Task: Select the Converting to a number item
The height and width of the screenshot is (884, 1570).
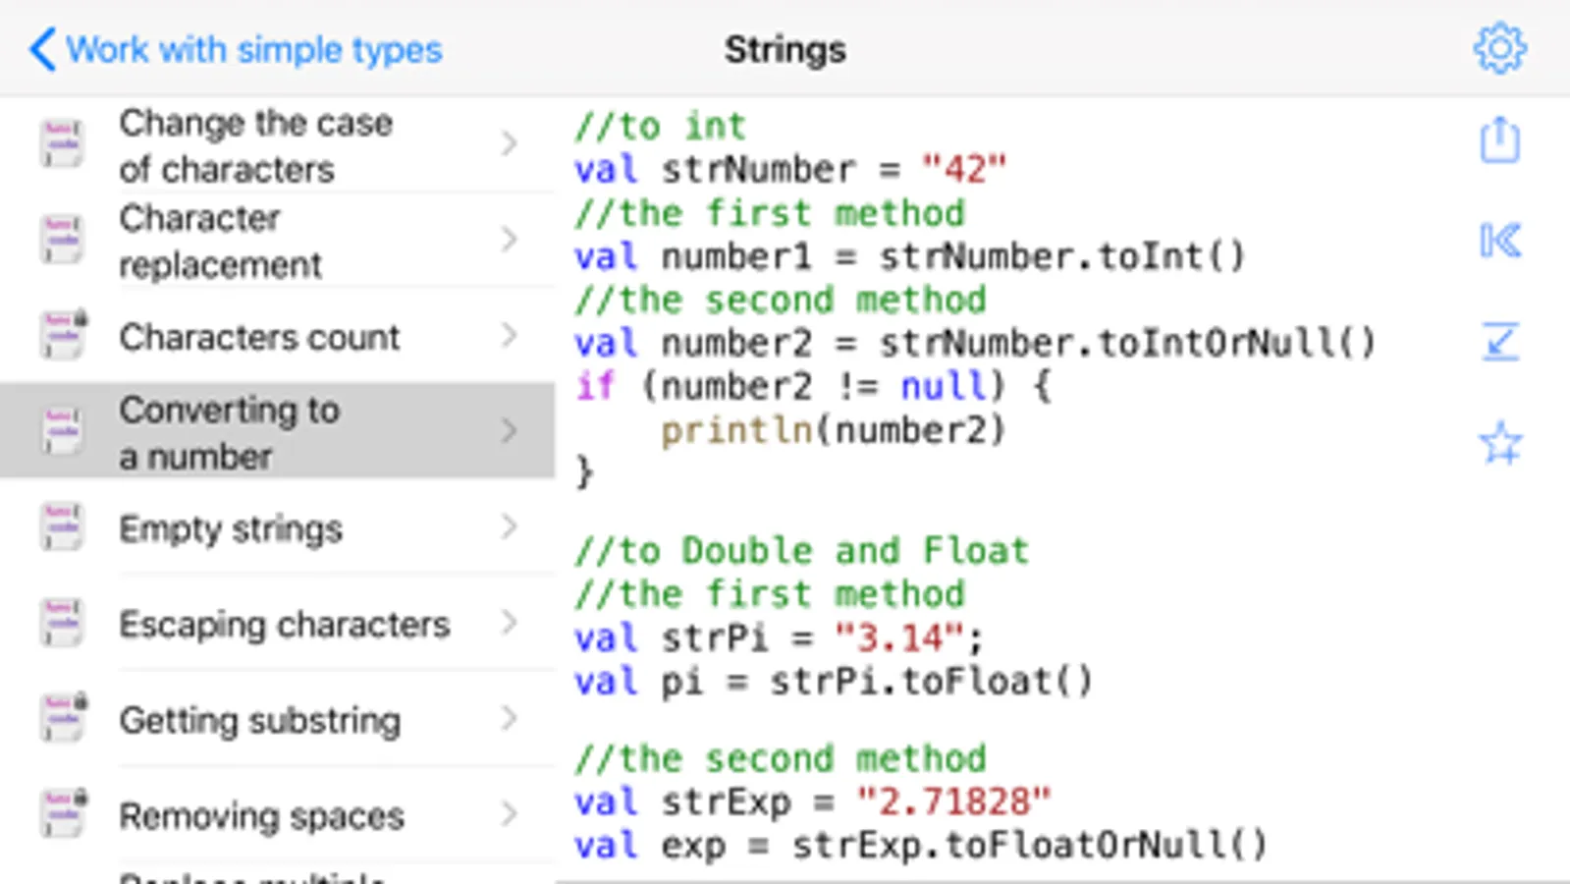Action: click(230, 432)
